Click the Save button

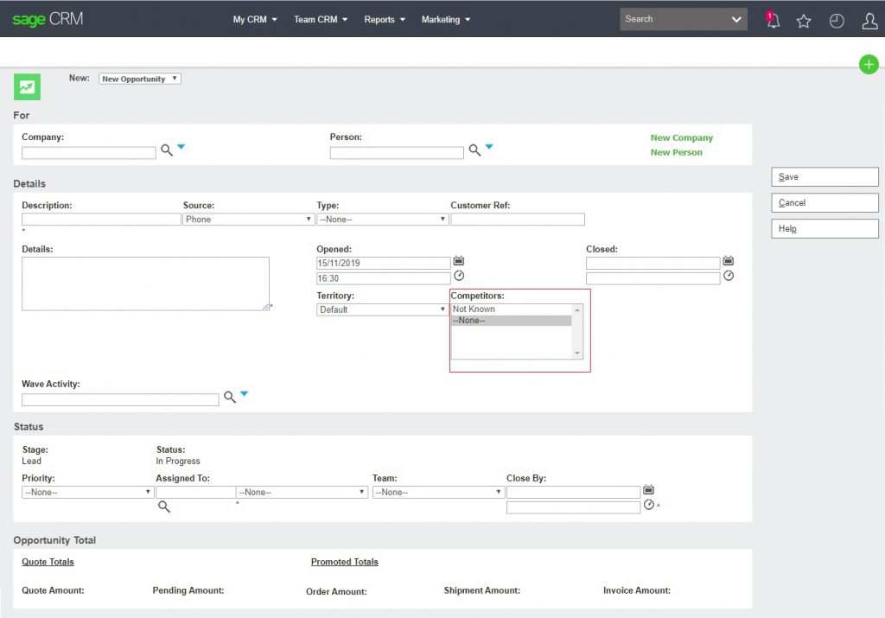click(825, 177)
